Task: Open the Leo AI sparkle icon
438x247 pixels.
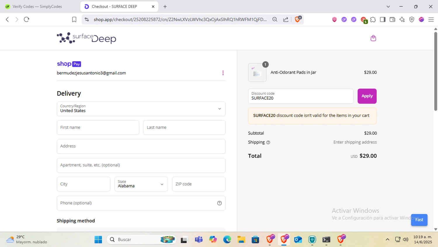Action: click(x=402, y=20)
